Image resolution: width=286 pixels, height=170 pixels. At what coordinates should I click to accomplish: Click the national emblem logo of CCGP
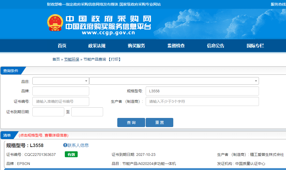[x=55, y=23]
